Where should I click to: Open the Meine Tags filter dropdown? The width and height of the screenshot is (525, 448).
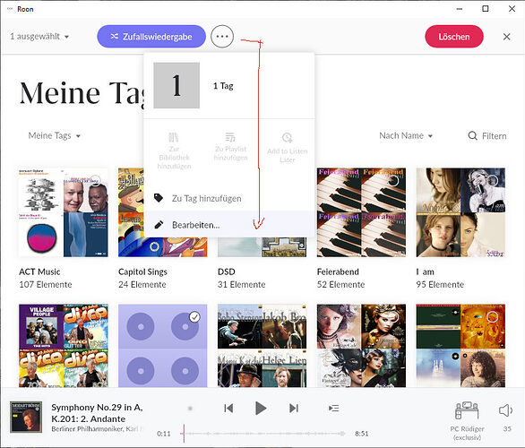tap(55, 136)
